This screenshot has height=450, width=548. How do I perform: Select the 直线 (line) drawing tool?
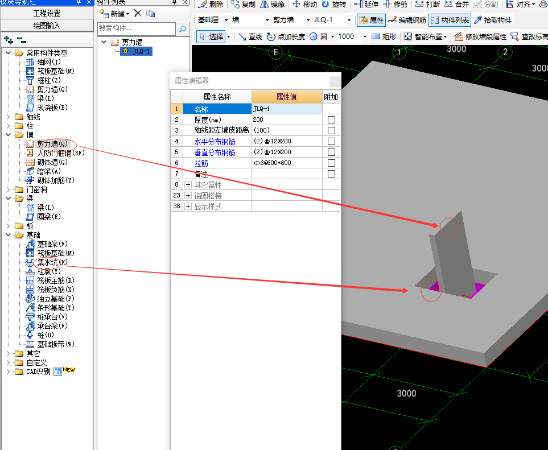pos(250,36)
